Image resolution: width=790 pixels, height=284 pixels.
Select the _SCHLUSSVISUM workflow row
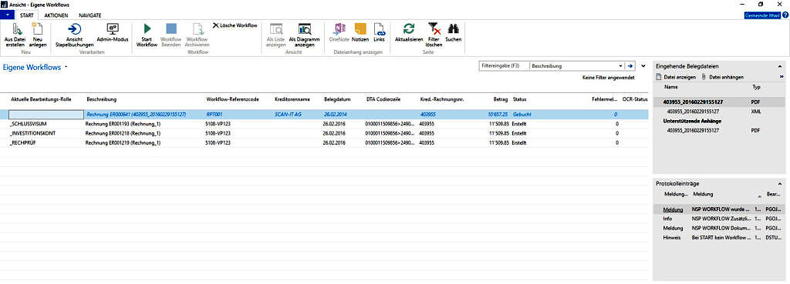(323, 124)
